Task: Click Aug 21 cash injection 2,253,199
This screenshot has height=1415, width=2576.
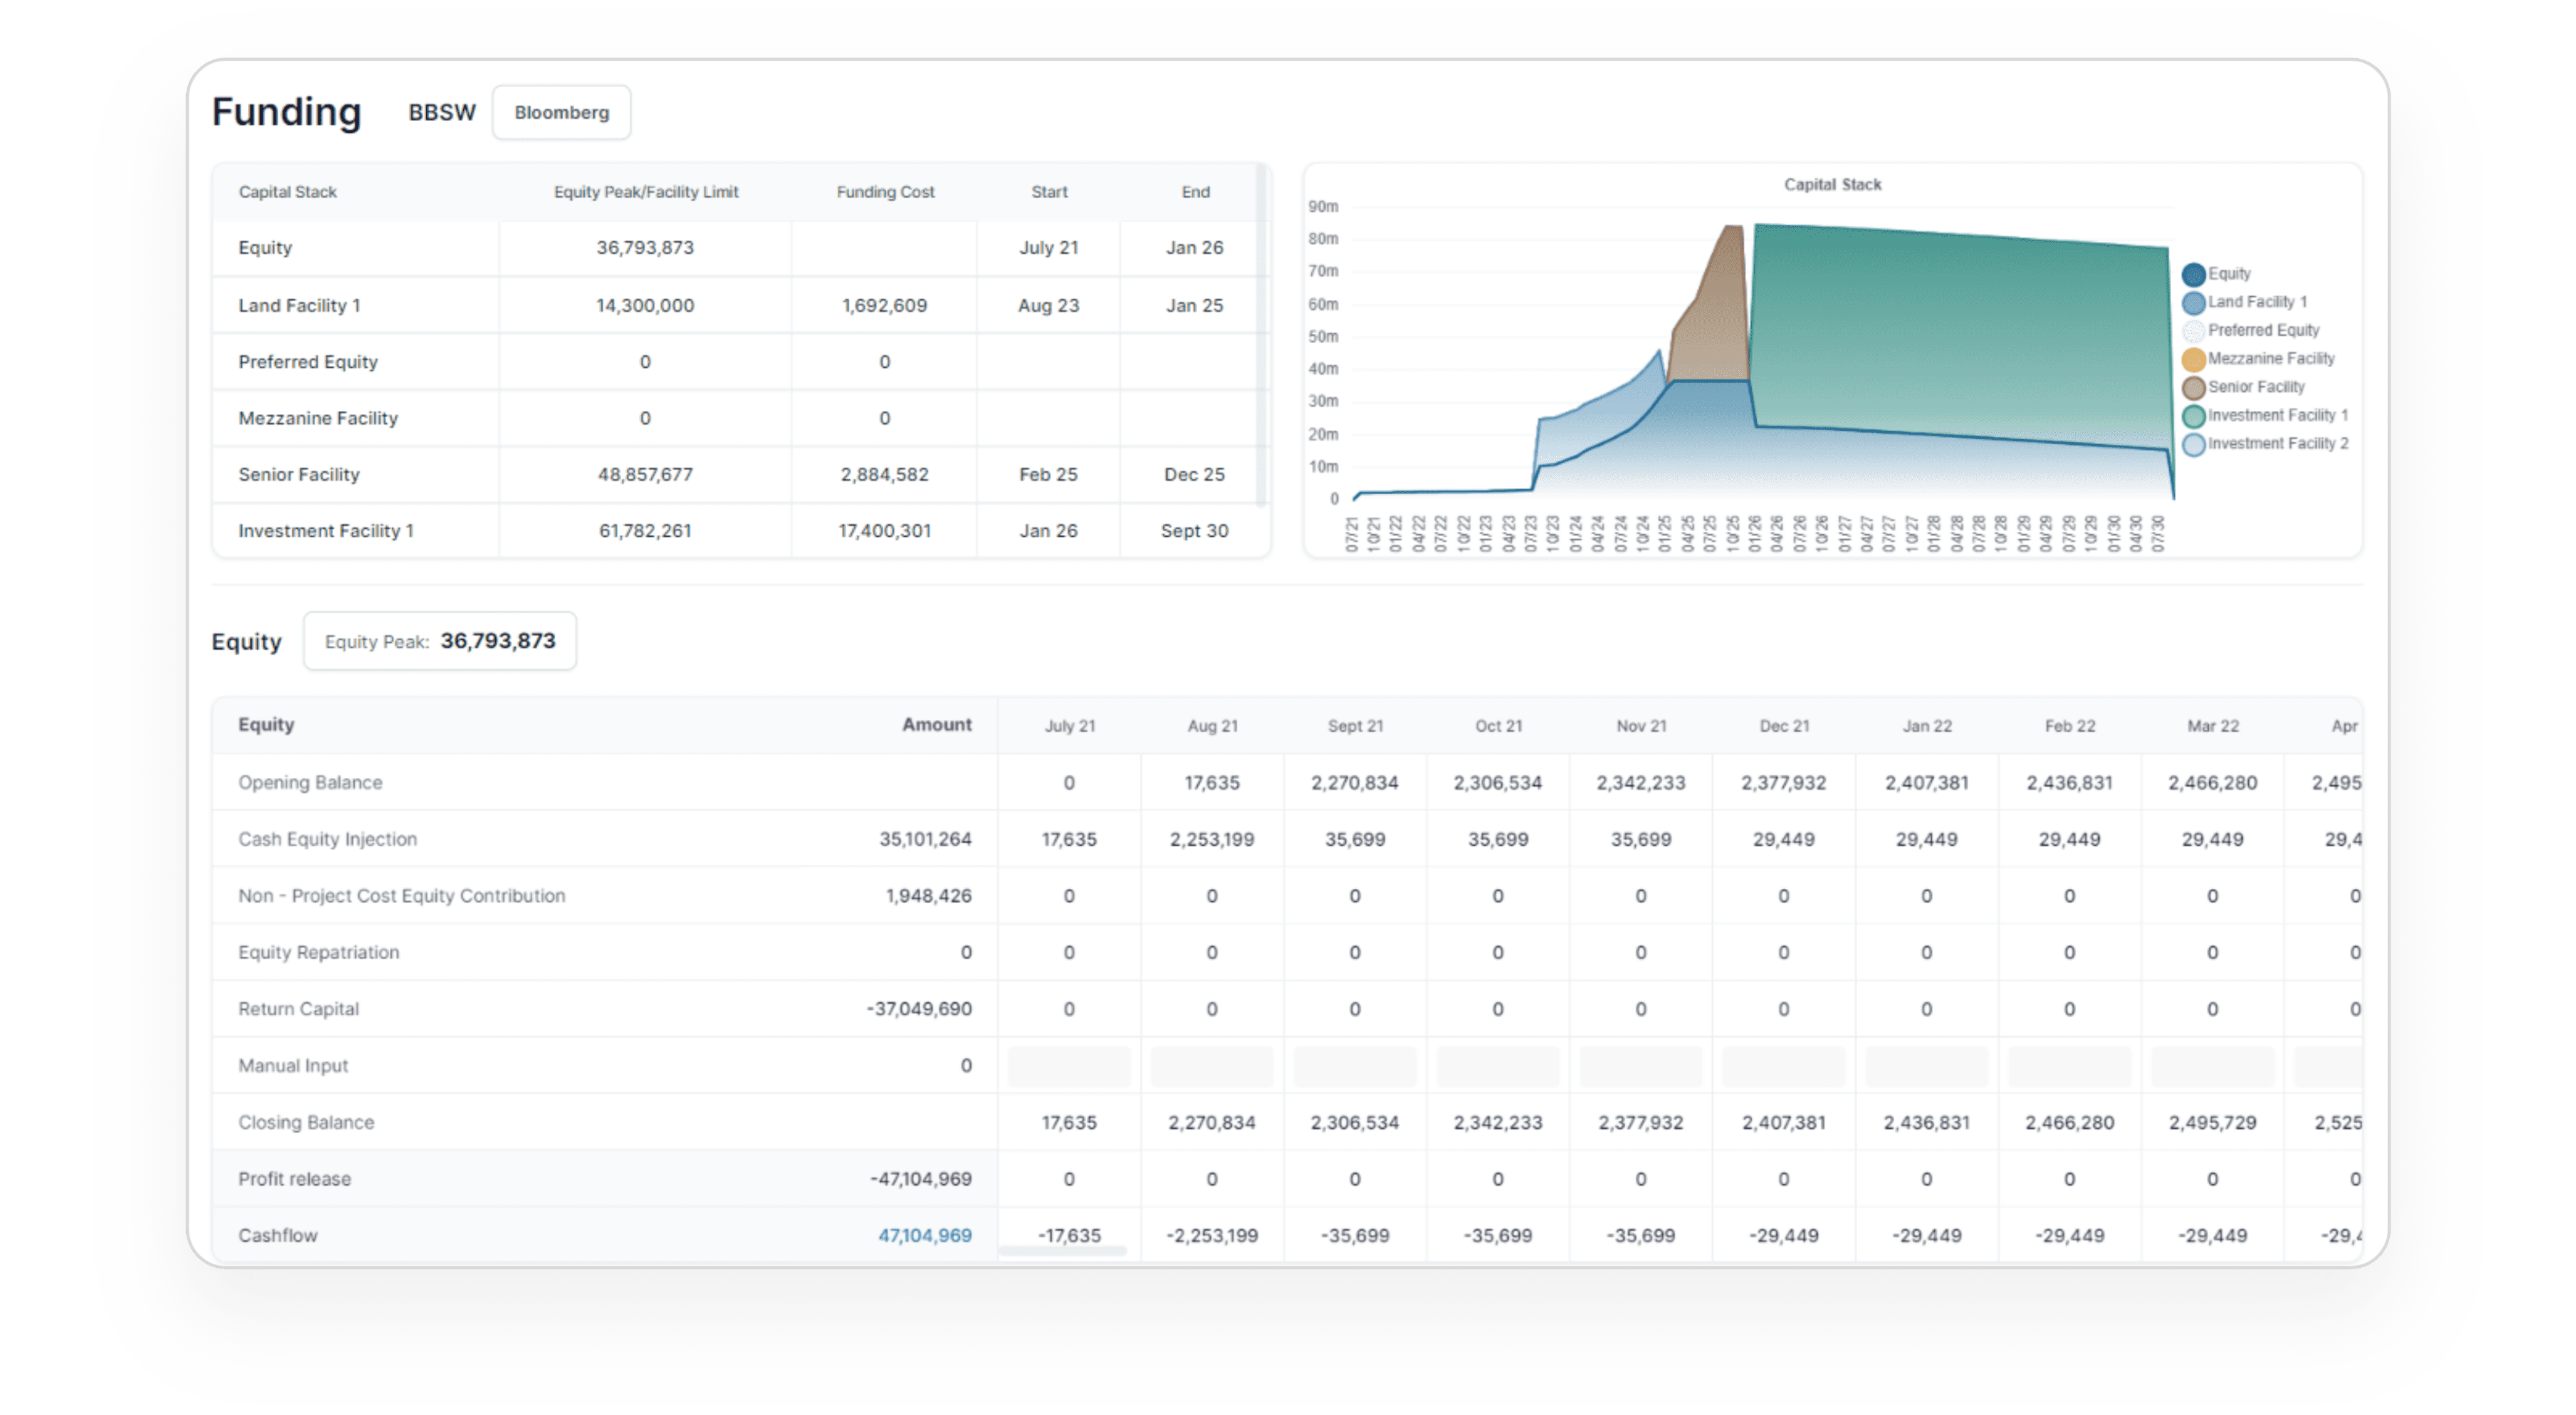Action: 1212,839
